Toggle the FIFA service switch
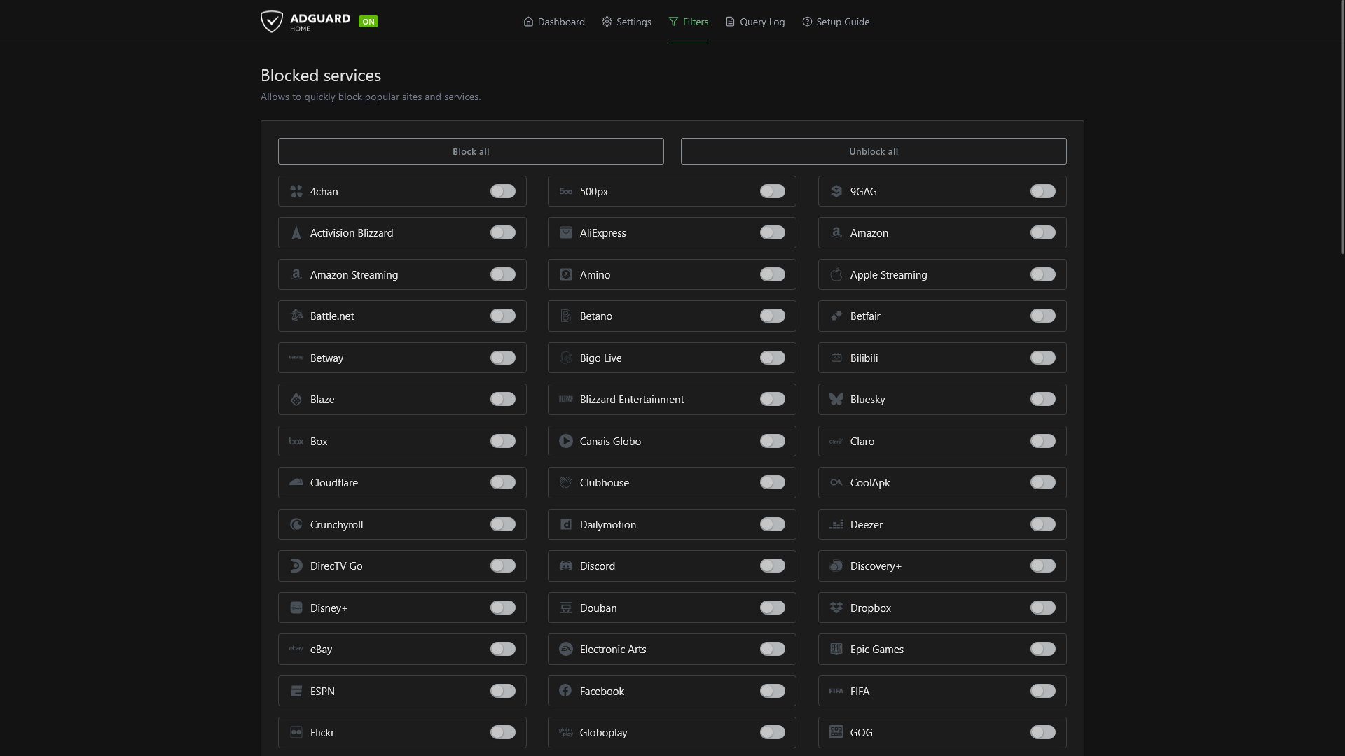Screen dimensions: 1345x756 tap(1043, 691)
